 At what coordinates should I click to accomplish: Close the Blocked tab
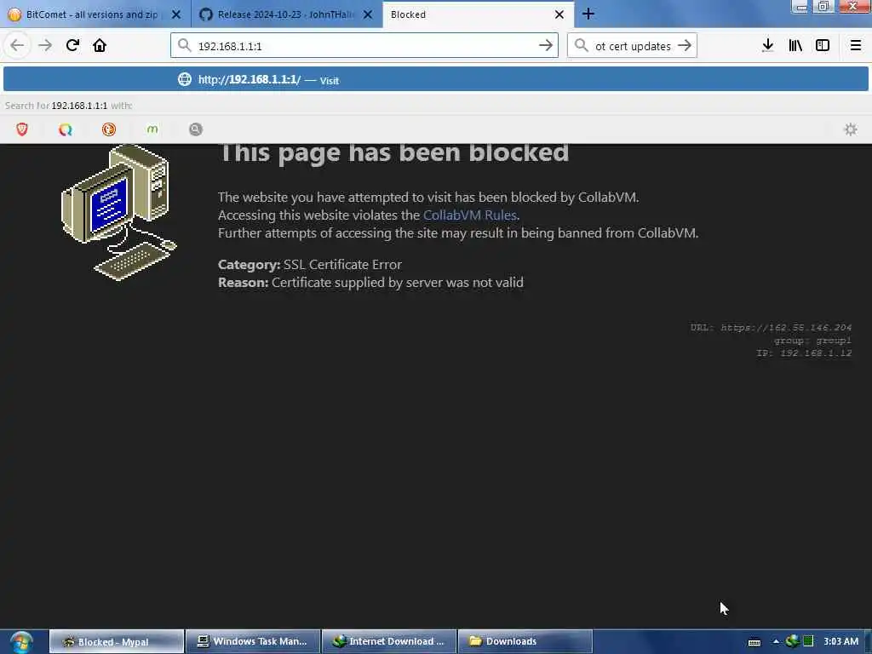(x=559, y=14)
